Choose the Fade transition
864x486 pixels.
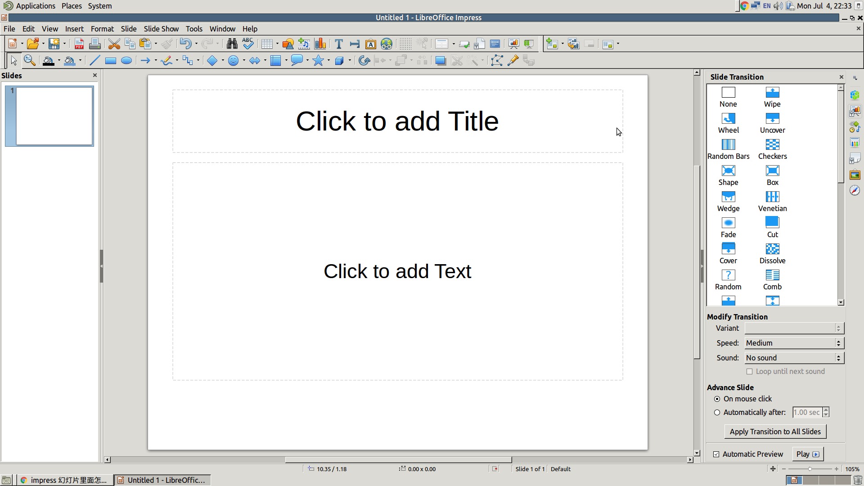point(728,228)
